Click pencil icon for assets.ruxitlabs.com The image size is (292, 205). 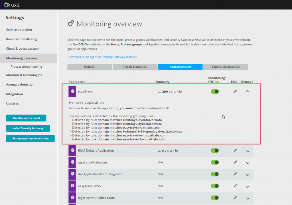coord(235,162)
